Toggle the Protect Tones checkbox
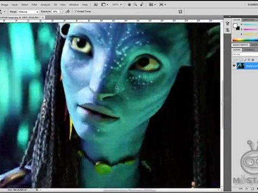 coord(75,11)
